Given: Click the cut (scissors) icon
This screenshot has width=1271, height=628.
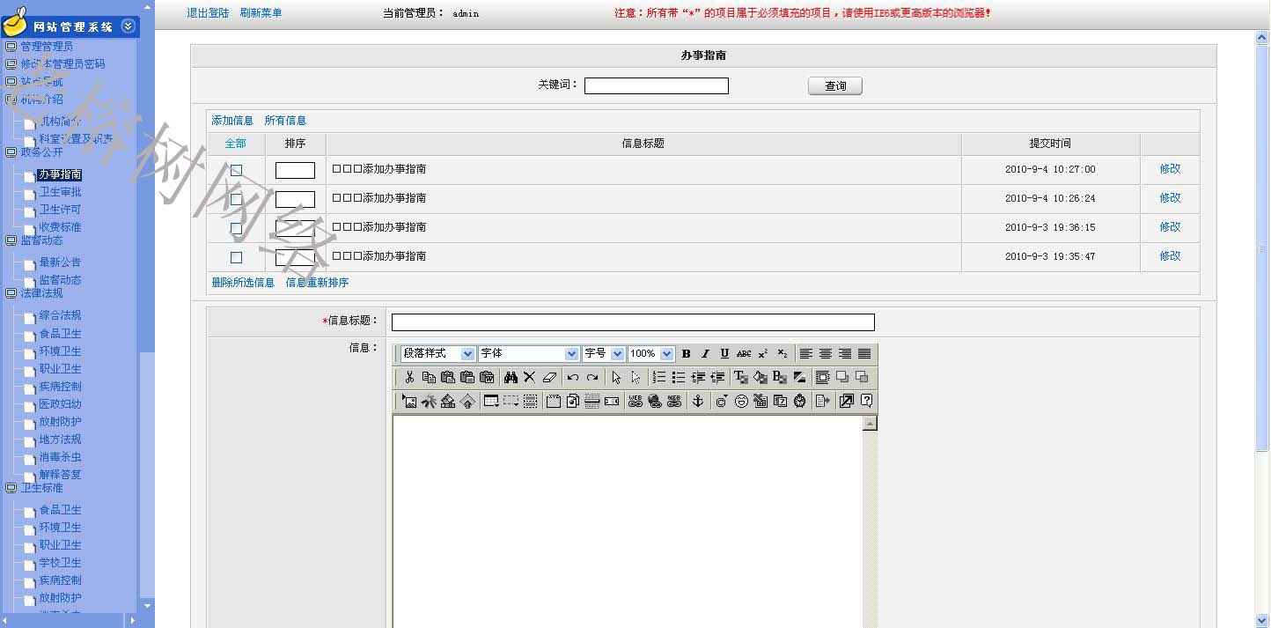Looking at the screenshot, I should click(409, 378).
